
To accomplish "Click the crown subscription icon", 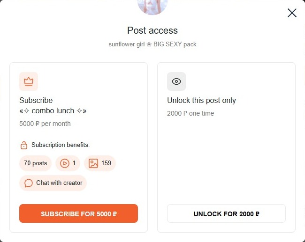I will (x=29, y=81).
